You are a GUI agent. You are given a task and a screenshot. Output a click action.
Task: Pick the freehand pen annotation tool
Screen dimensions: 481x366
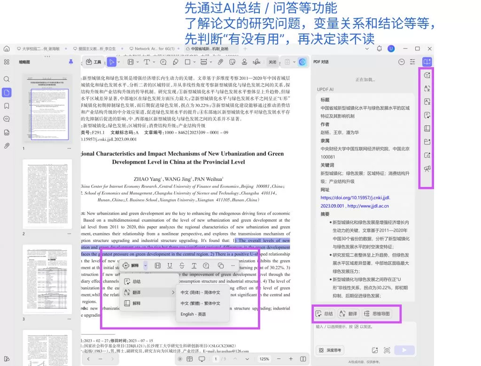(176, 62)
